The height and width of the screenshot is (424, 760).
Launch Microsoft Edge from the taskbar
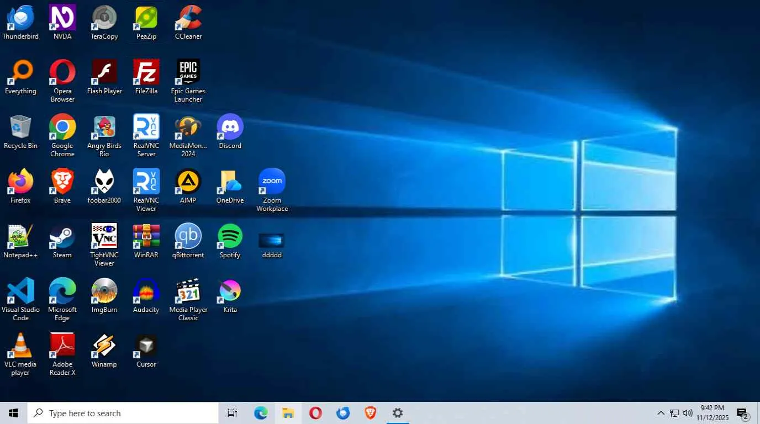click(261, 413)
